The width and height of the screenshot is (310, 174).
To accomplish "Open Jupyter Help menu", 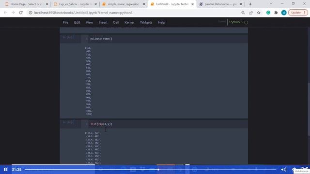I will (x=161, y=23).
